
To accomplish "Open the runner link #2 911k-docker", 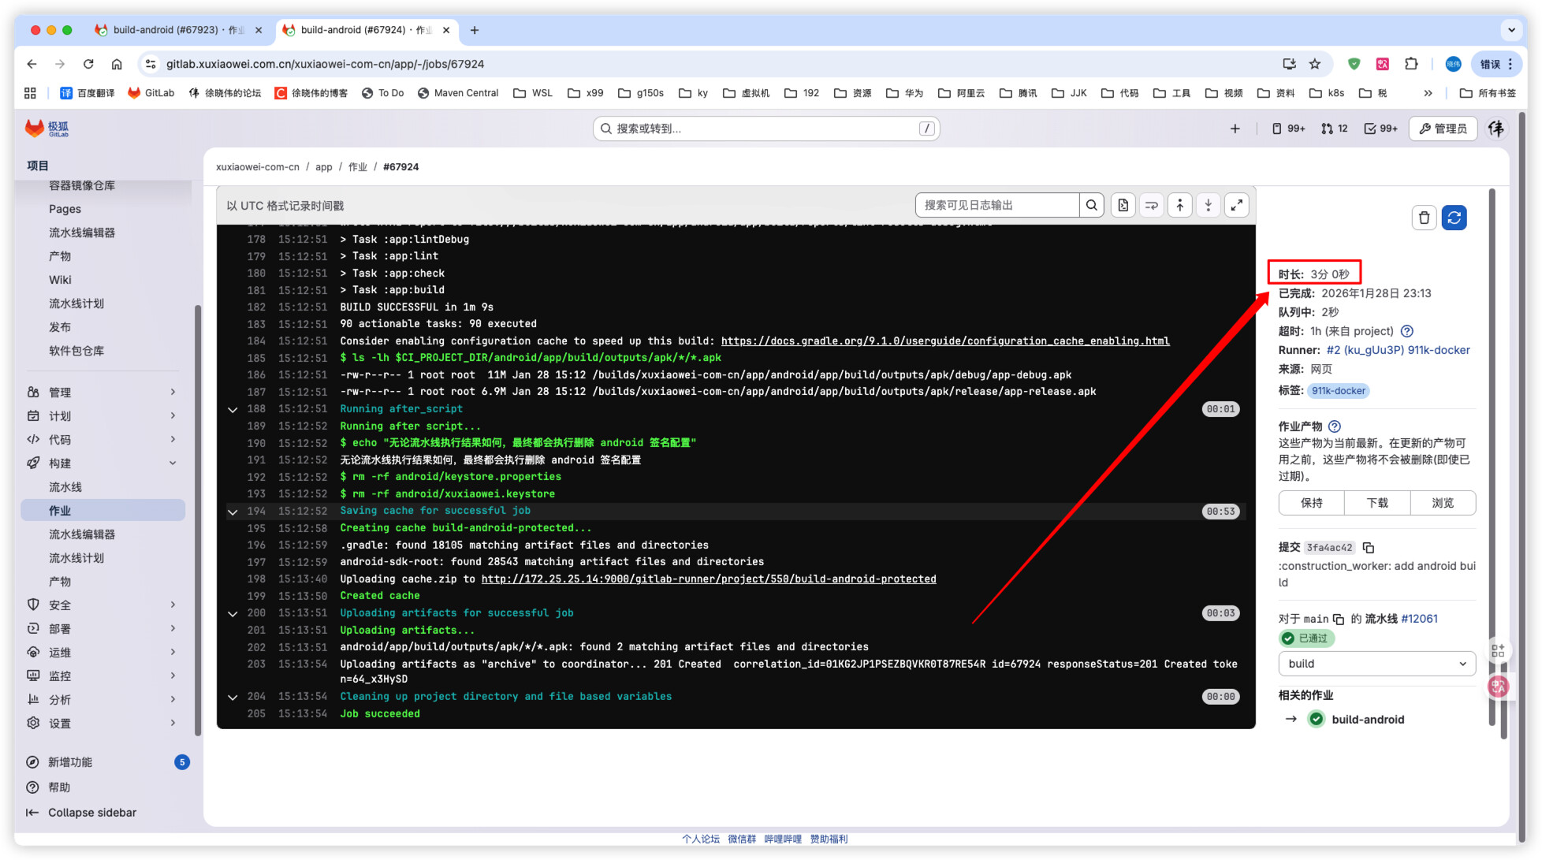I will coord(1398,350).
